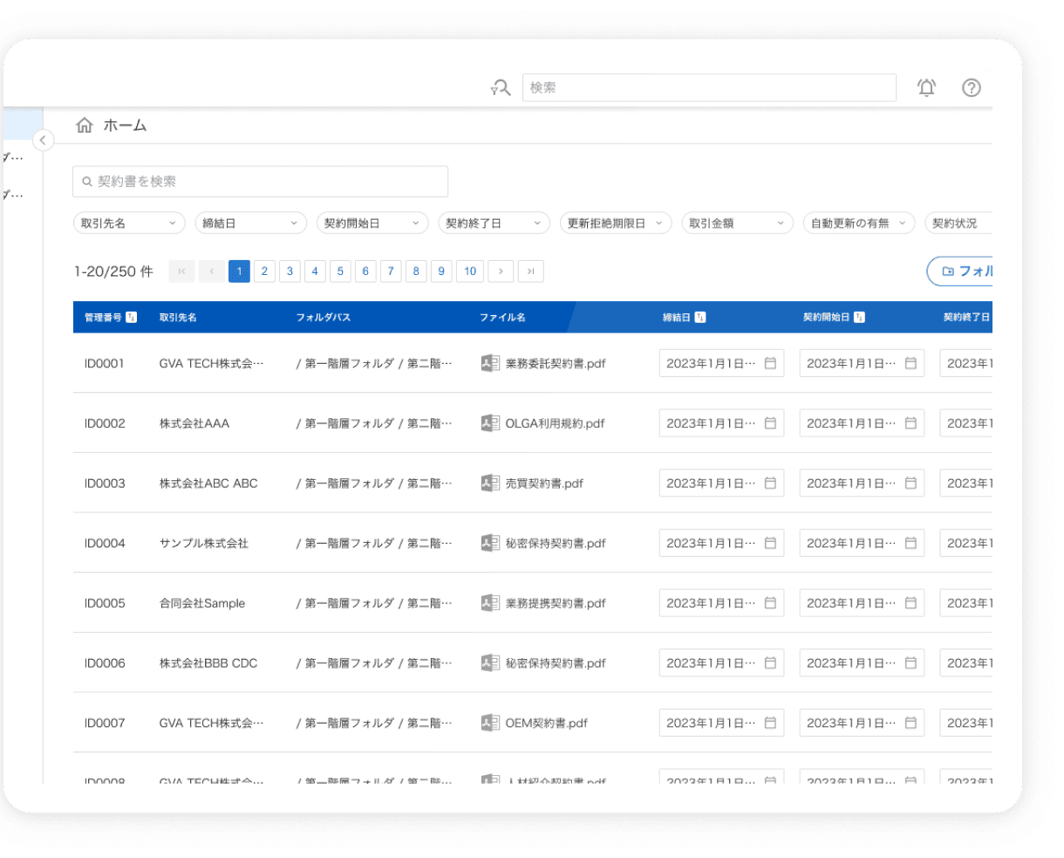Image resolution: width=1064 pixels, height=858 pixels.
Task: Open the 取引金額 filter dropdown
Action: [738, 223]
